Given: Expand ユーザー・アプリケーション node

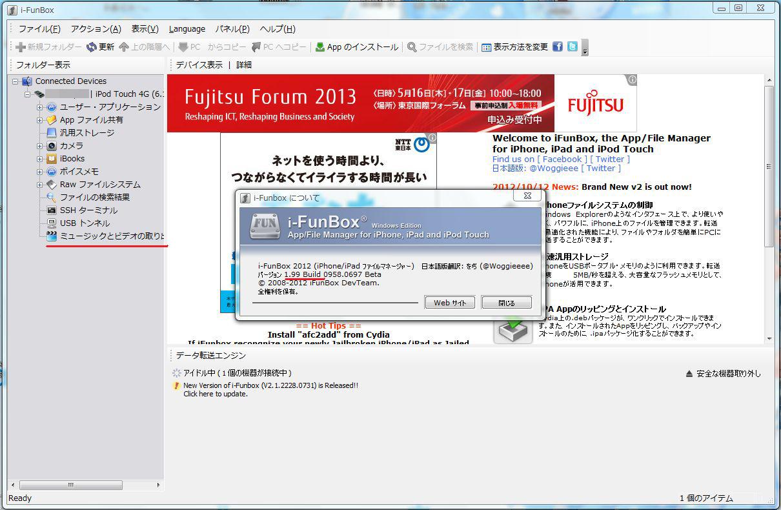Looking at the screenshot, I should pos(39,107).
